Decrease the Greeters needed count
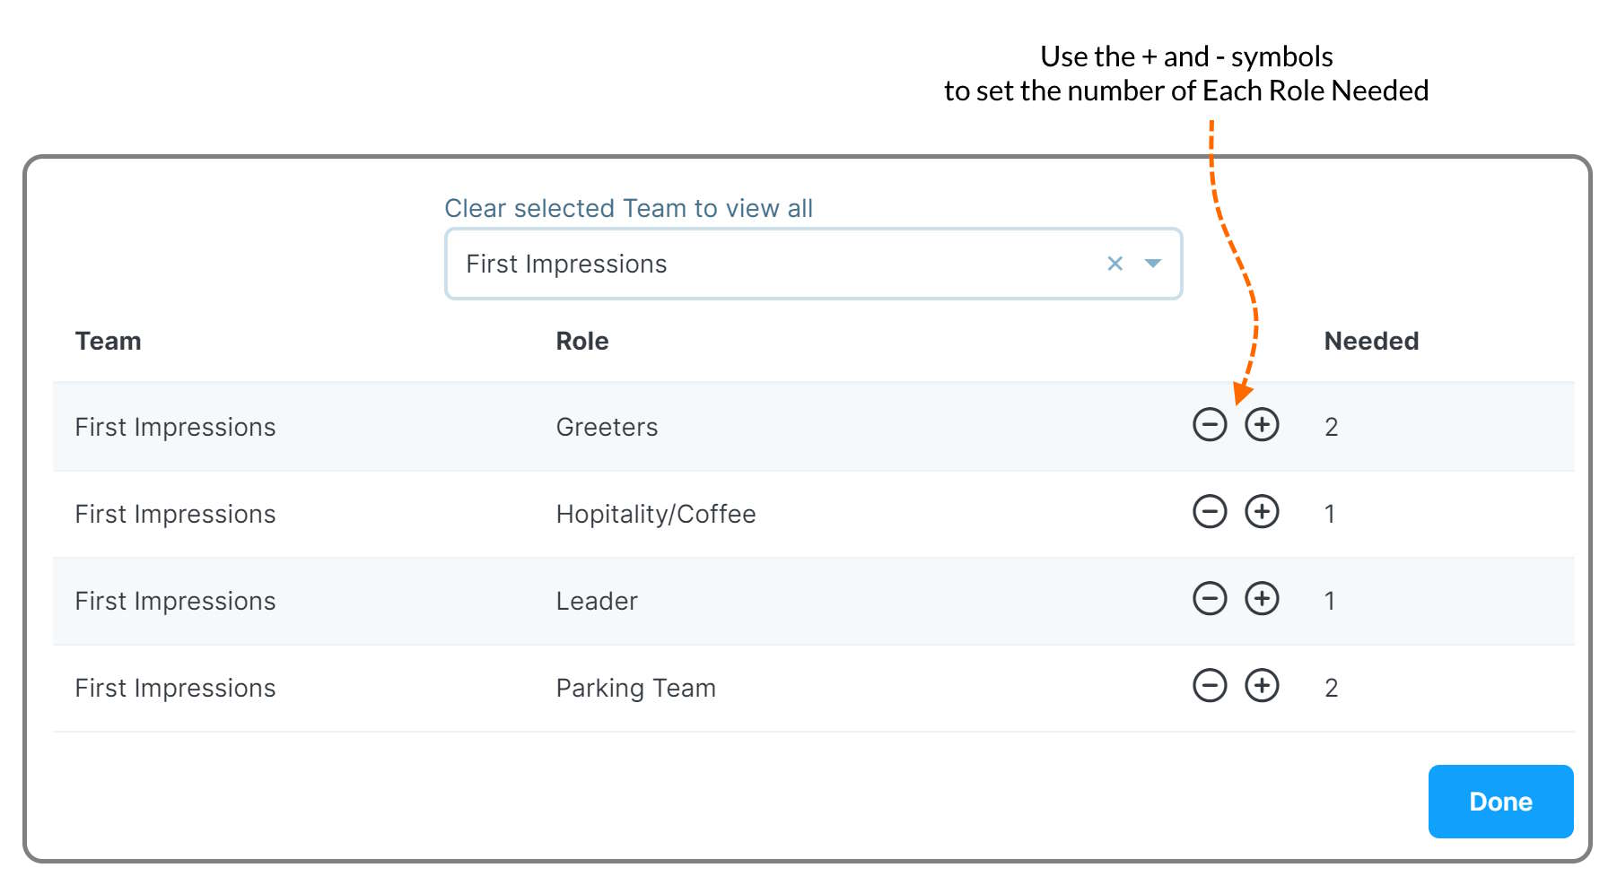1617x885 pixels. click(1209, 425)
